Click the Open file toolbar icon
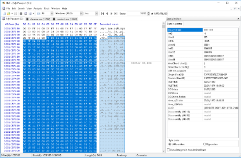This screenshot has height=158, width=242. tap(9, 13)
